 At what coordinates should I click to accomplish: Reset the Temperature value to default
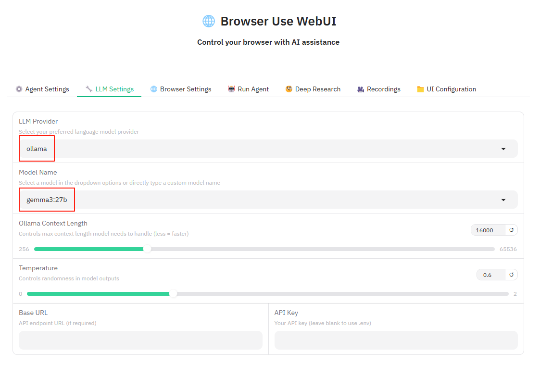click(512, 275)
